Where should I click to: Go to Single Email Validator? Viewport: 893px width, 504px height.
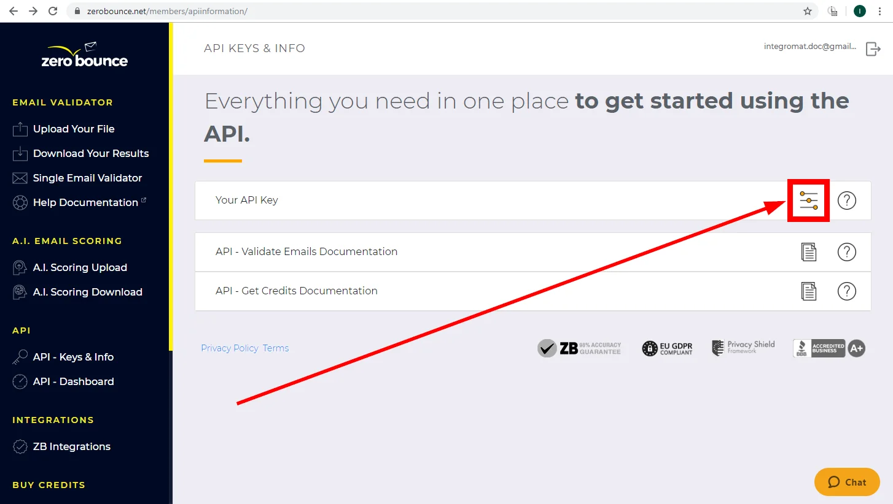(87, 178)
